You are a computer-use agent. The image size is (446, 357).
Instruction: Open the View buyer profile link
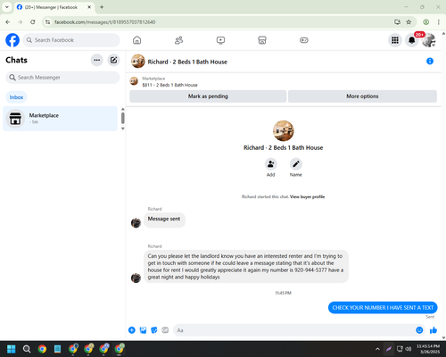(x=307, y=196)
